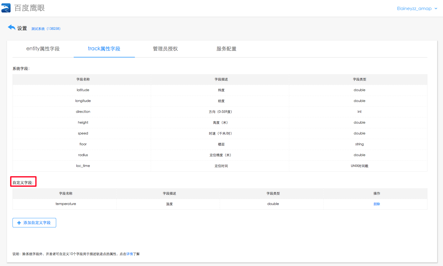Viewport: 443px width, 266px height.
Task: Open the 测试系统 (138258) link
Action: pyautogui.click(x=46, y=29)
